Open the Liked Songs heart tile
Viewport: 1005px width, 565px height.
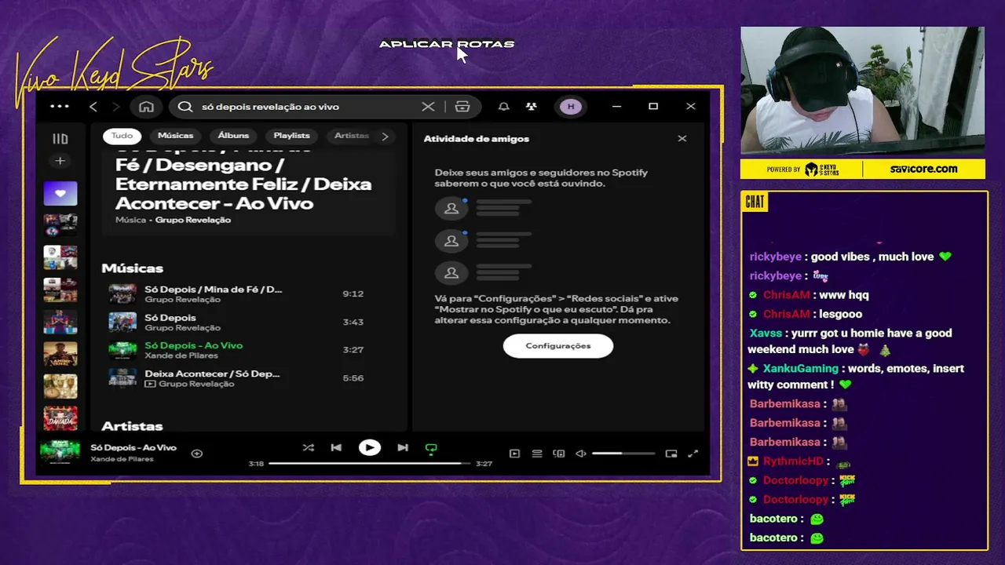click(x=60, y=193)
